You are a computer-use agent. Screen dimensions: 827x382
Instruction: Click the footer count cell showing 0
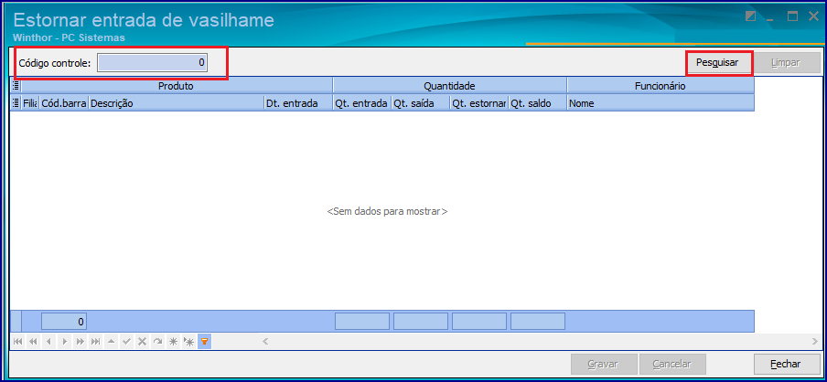pyautogui.click(x=64, y=322)
